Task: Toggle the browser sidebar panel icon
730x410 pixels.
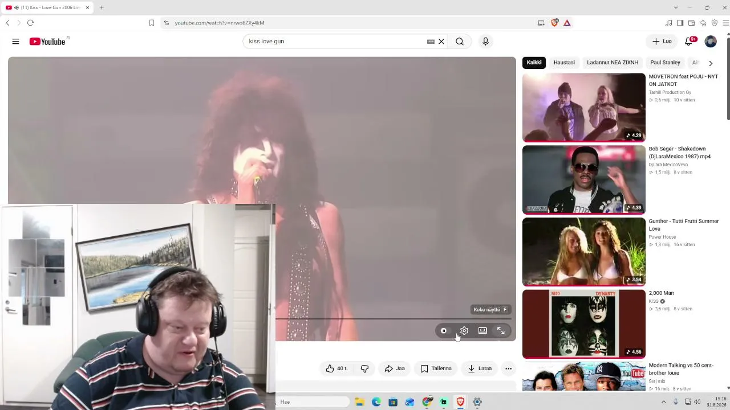Action: pos(680,23)
